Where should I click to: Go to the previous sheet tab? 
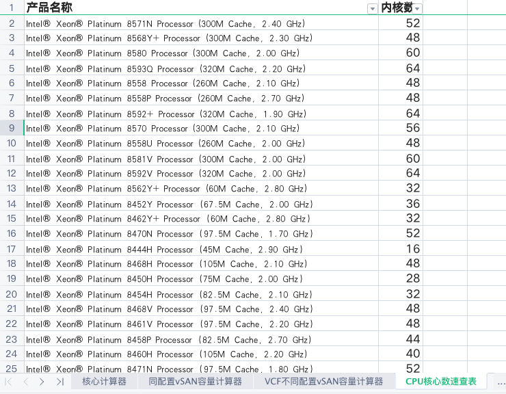[26, 382]
